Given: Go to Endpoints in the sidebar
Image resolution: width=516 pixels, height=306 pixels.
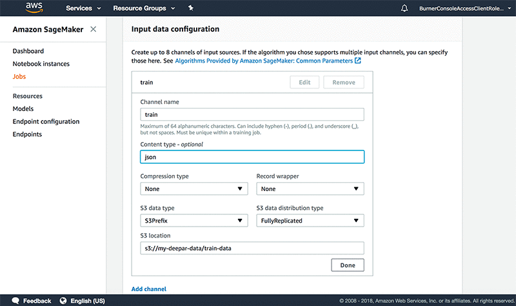Looking at the screenshot, I should pyautogui.click(x=27, y=134).
